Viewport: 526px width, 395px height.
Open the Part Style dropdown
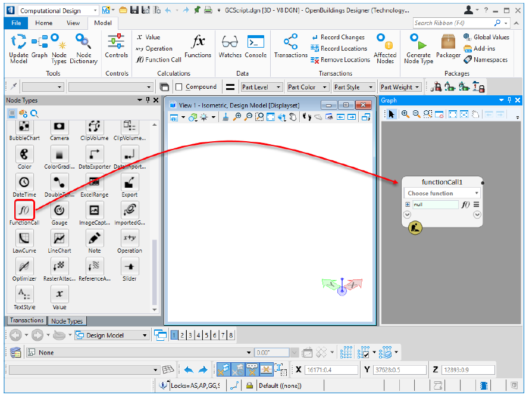tap(354, 87)
